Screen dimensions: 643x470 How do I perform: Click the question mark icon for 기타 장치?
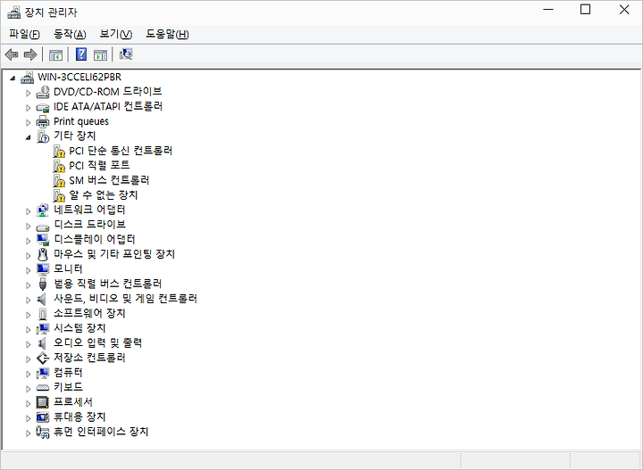click(x=43, y=136)
